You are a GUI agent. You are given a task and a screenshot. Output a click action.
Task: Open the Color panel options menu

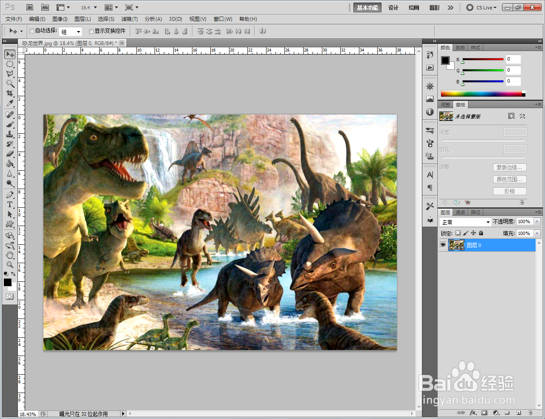coord(539,48)
